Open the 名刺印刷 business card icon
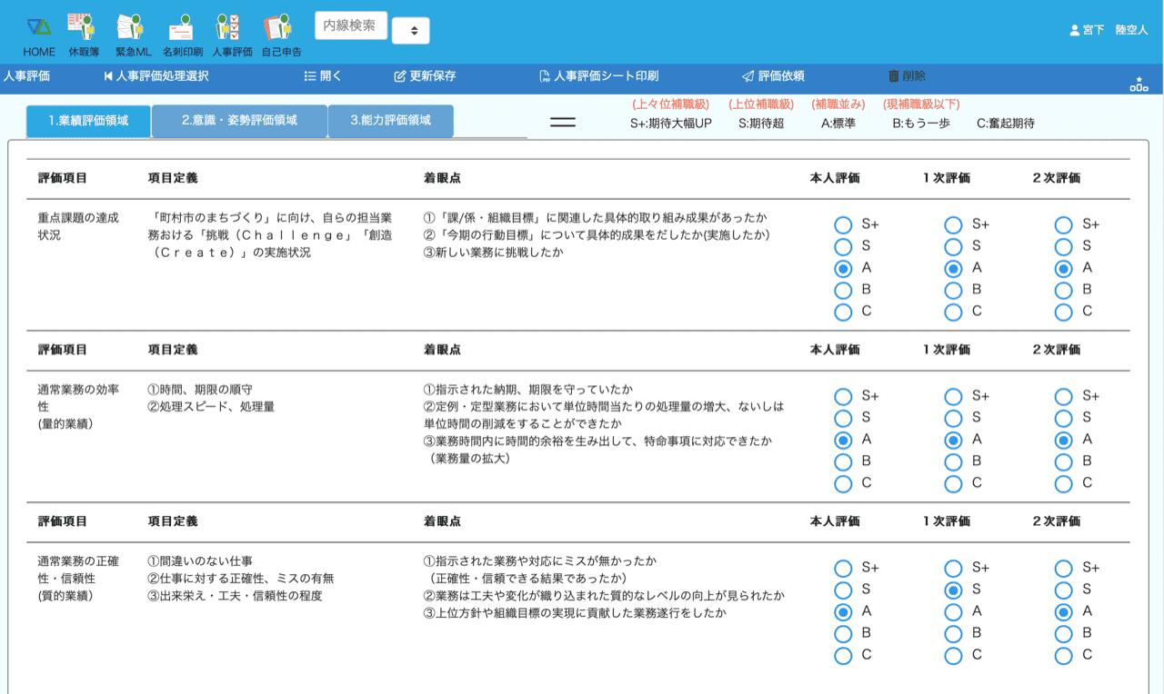 (182, 35)
